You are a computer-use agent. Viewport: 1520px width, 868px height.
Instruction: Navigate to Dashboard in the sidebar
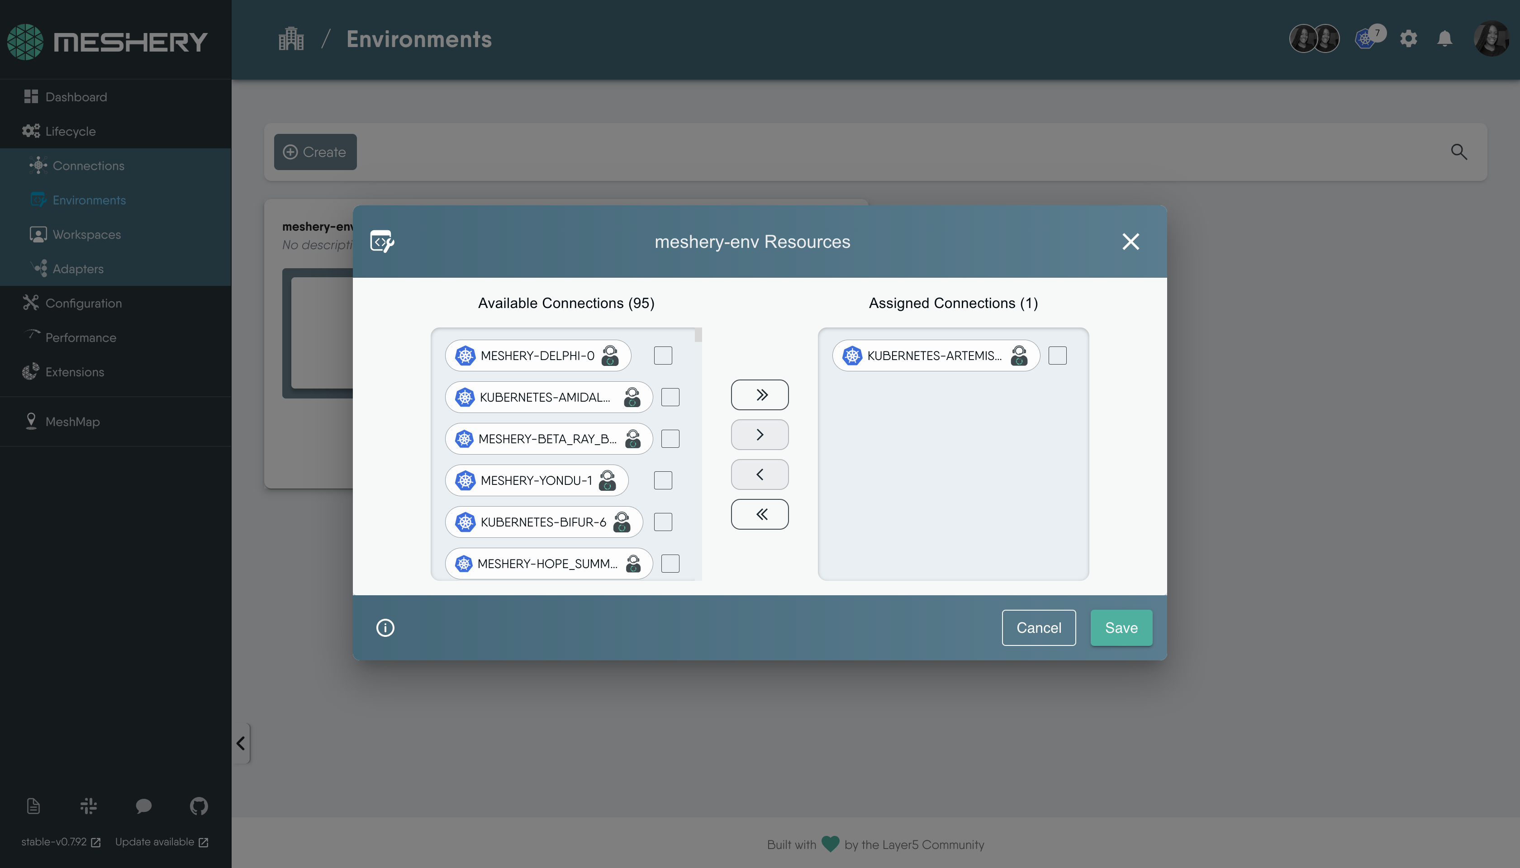pyautogui.click(x=76, y=96)
